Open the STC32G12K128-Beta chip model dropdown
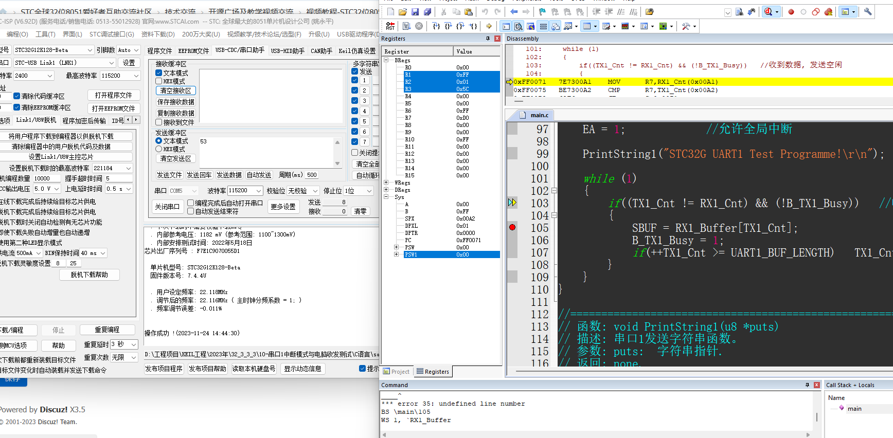Screen dimensions: 893x438 91,50
